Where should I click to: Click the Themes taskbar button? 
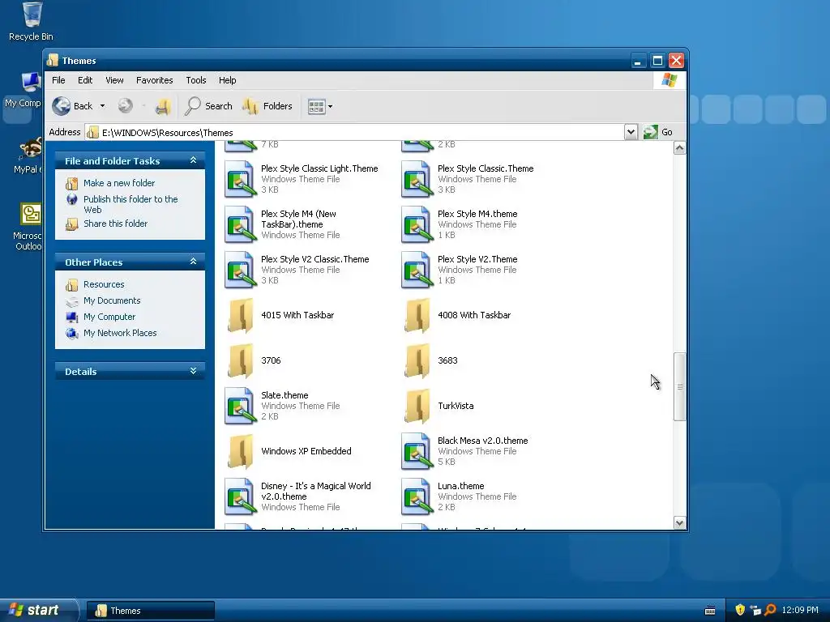(x=150, y=611)
